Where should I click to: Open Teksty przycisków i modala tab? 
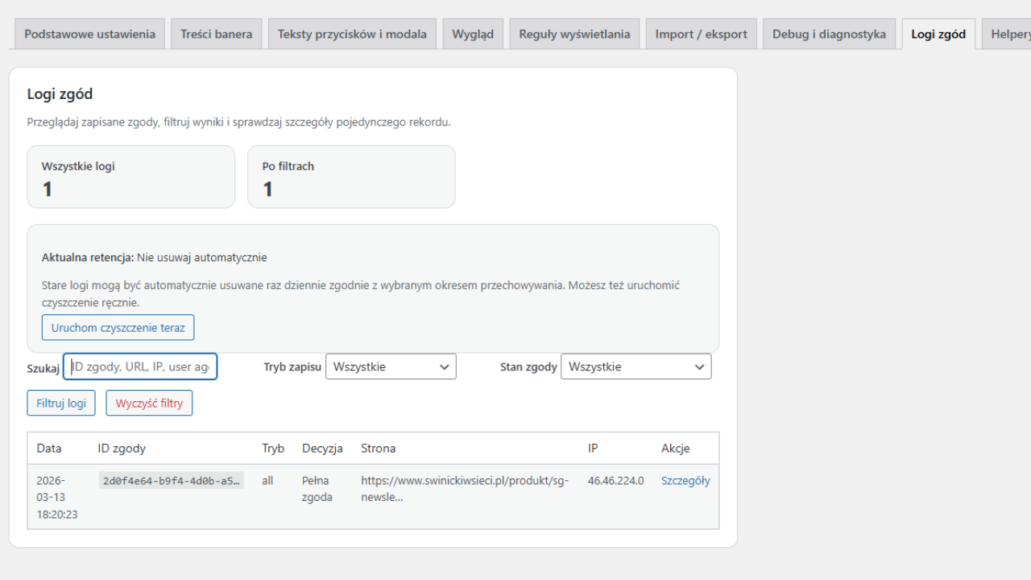click(352, 34)
